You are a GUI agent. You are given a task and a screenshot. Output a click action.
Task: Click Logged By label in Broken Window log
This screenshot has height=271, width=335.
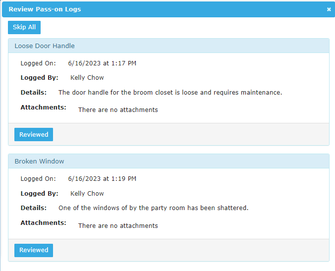point(40,194)
